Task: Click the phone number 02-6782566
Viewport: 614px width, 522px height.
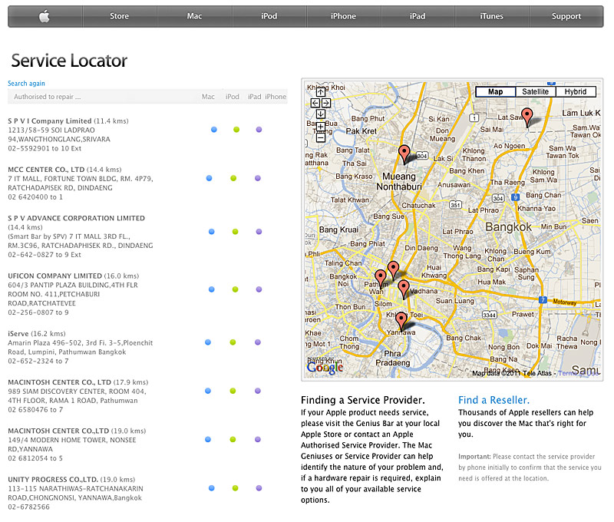Action: click(x=28, y=507)
